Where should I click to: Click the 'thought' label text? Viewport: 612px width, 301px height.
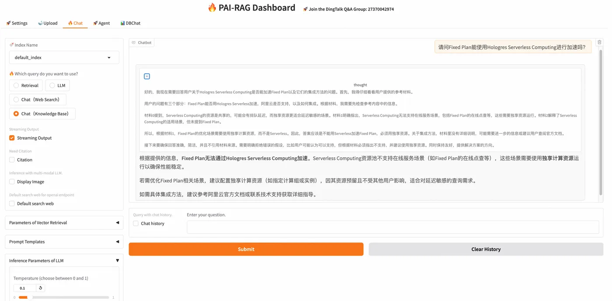click(x=360, y=85)
